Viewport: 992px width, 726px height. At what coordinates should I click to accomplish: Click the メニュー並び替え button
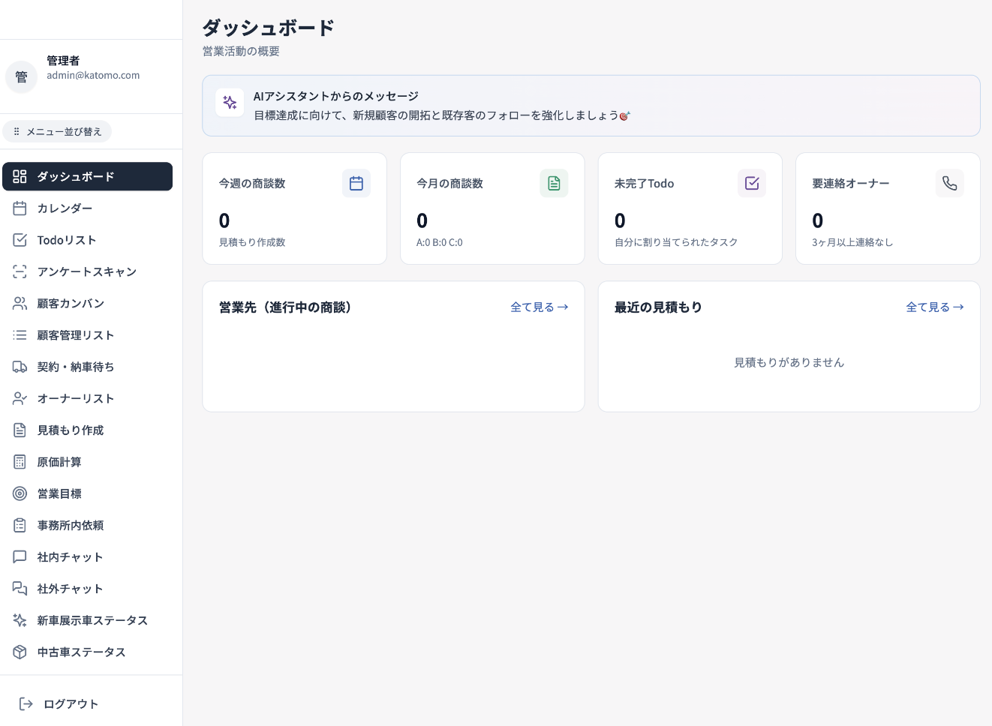tap(57, 131)
